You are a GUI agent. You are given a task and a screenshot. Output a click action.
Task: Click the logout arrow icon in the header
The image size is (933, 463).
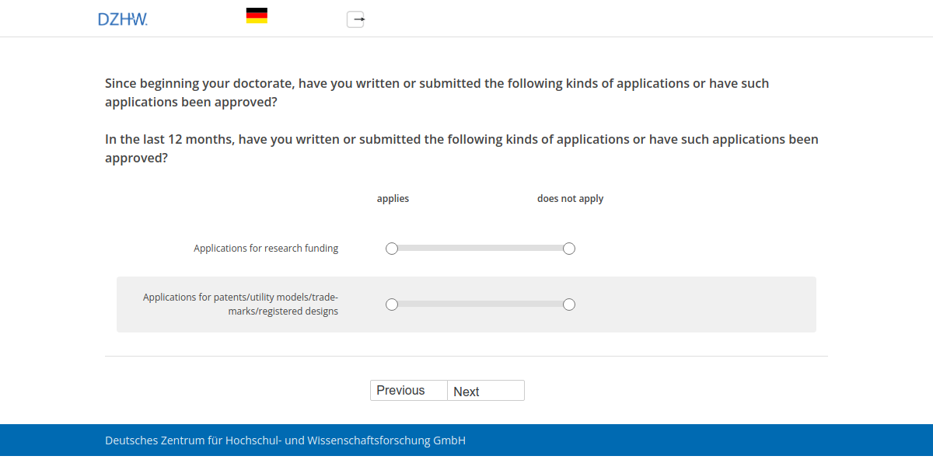click(355, 19)
